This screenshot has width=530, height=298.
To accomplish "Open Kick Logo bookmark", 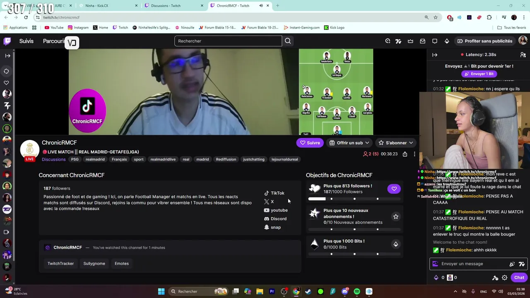I will click(334, 27).
